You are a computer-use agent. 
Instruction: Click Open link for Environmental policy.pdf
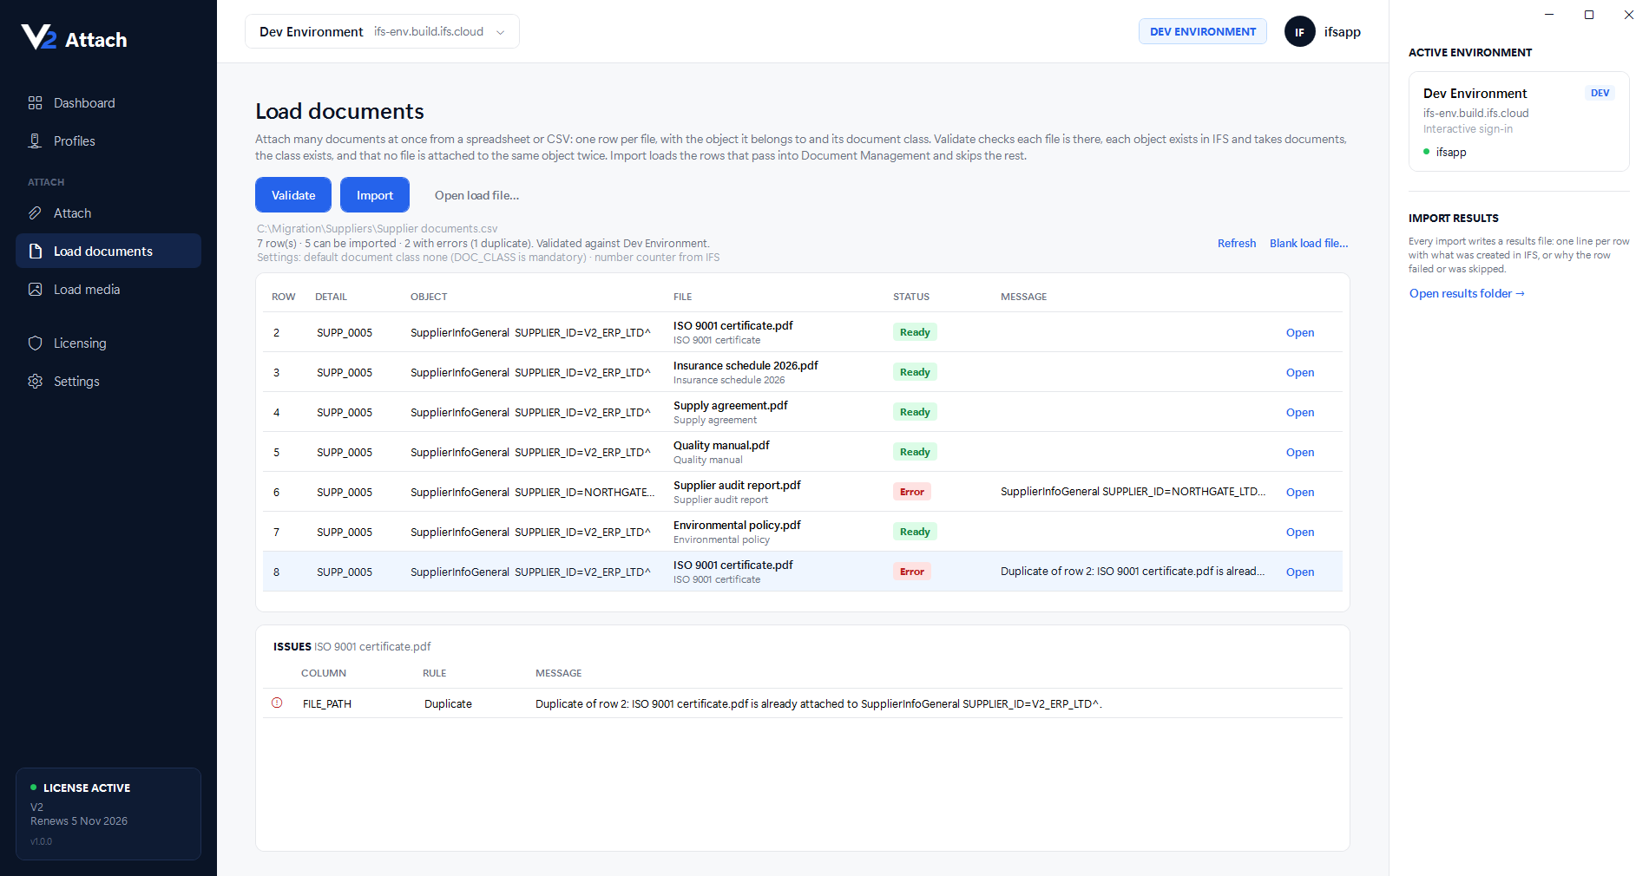click(x=1300, y=533)
